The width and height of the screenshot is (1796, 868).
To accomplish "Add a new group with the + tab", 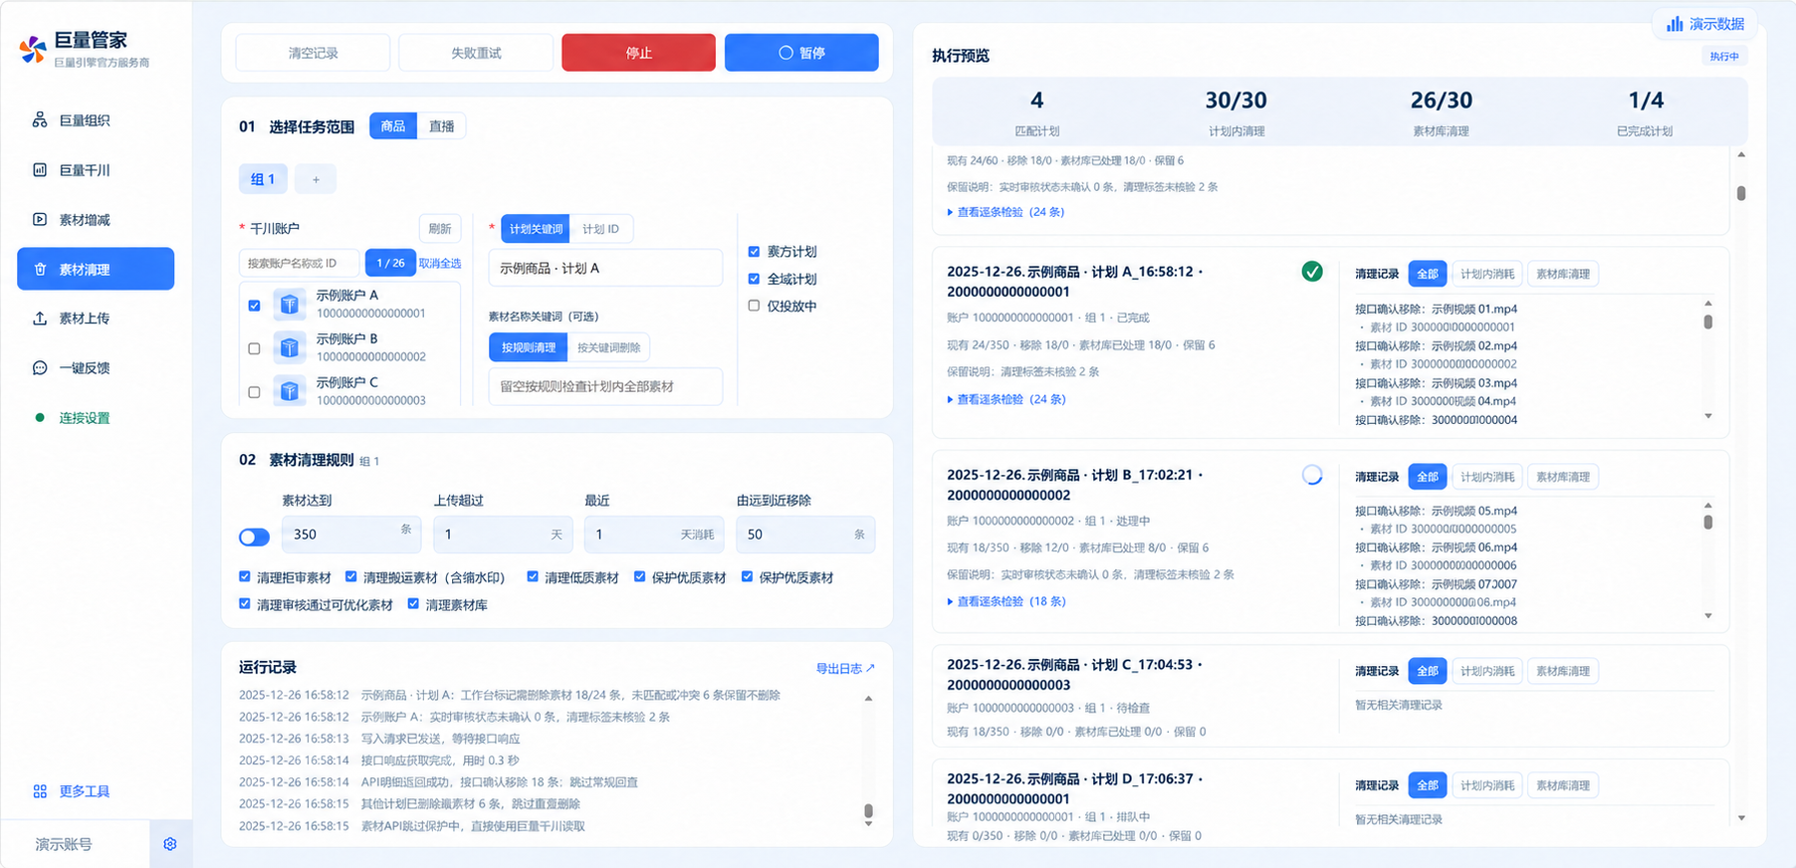I will (316, 179).
